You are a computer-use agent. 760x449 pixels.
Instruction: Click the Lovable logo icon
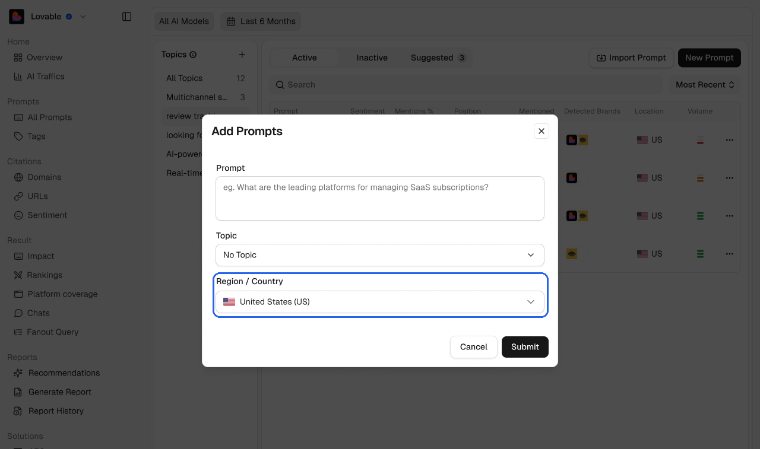point(17,17)
